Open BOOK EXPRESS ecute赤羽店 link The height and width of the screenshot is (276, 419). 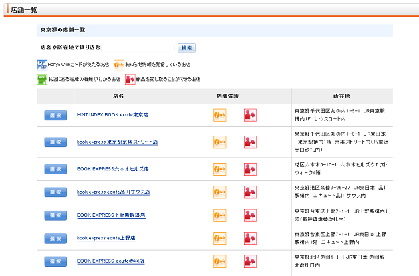[110, 261]
